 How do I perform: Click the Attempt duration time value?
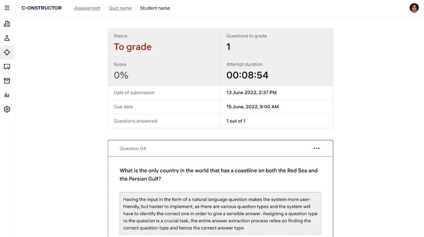point(247,75)
